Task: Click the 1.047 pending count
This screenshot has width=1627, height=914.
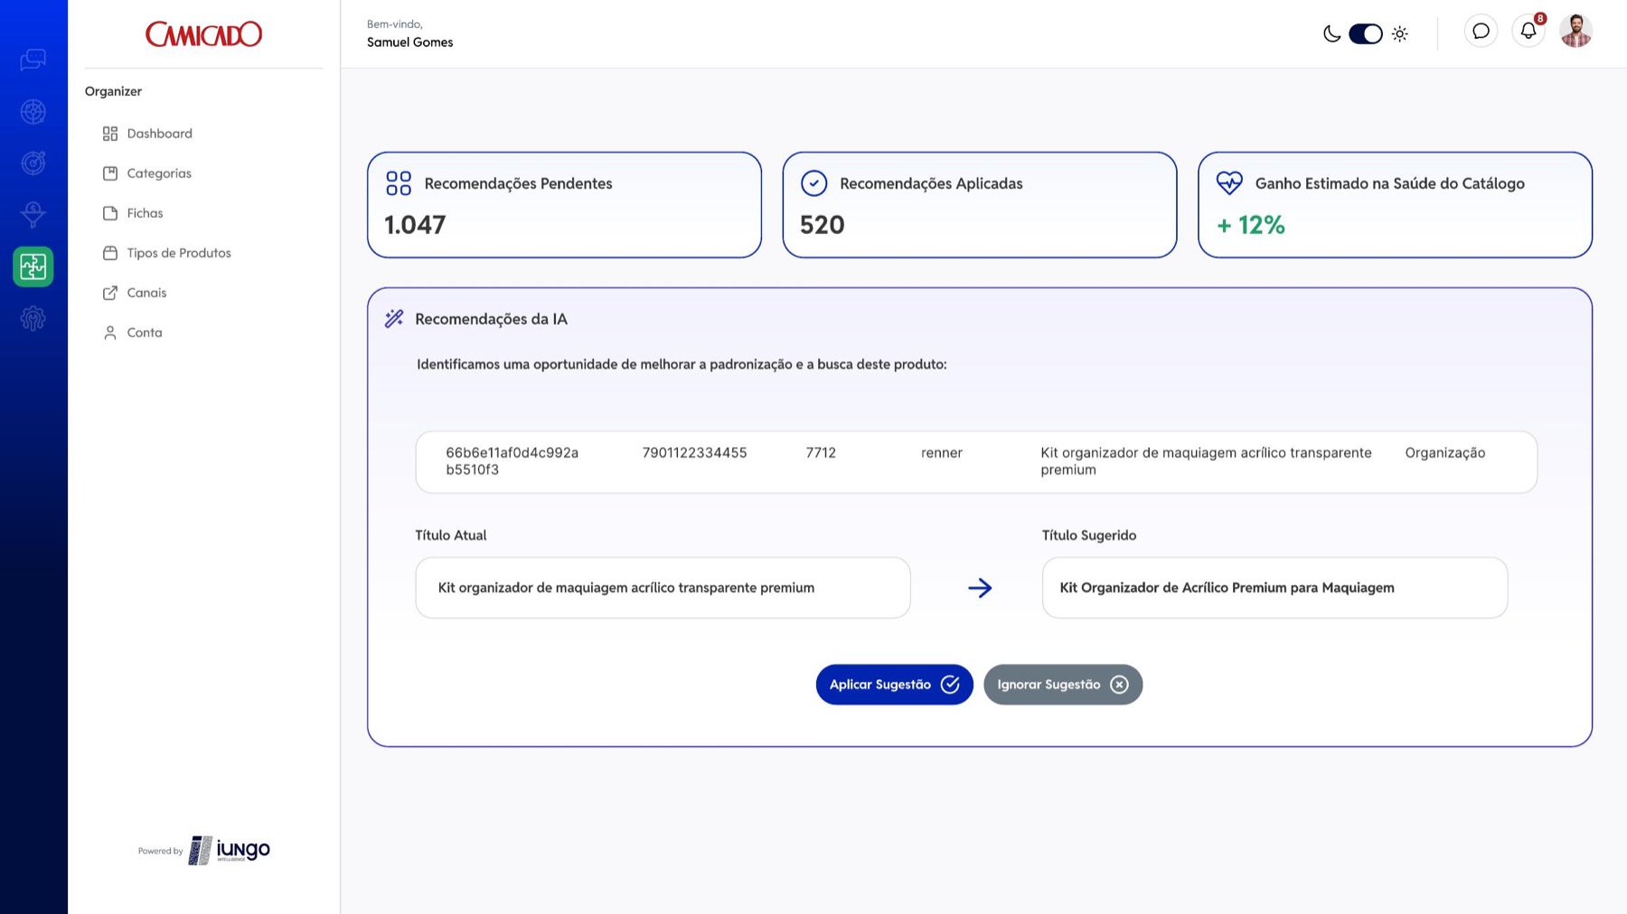Action: [x=415, y=225]
